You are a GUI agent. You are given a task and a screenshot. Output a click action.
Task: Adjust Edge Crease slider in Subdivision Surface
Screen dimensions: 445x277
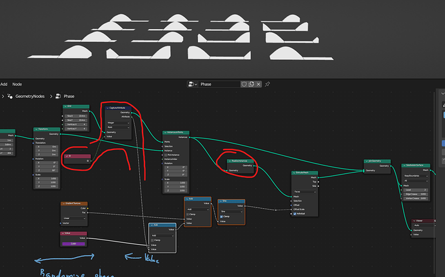(416, 194)
